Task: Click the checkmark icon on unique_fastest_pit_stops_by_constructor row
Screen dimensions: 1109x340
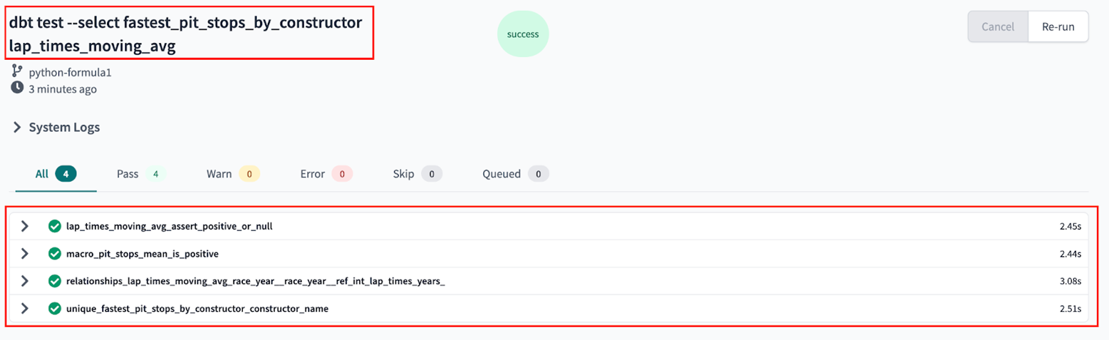Action: (x=54, y=308)
